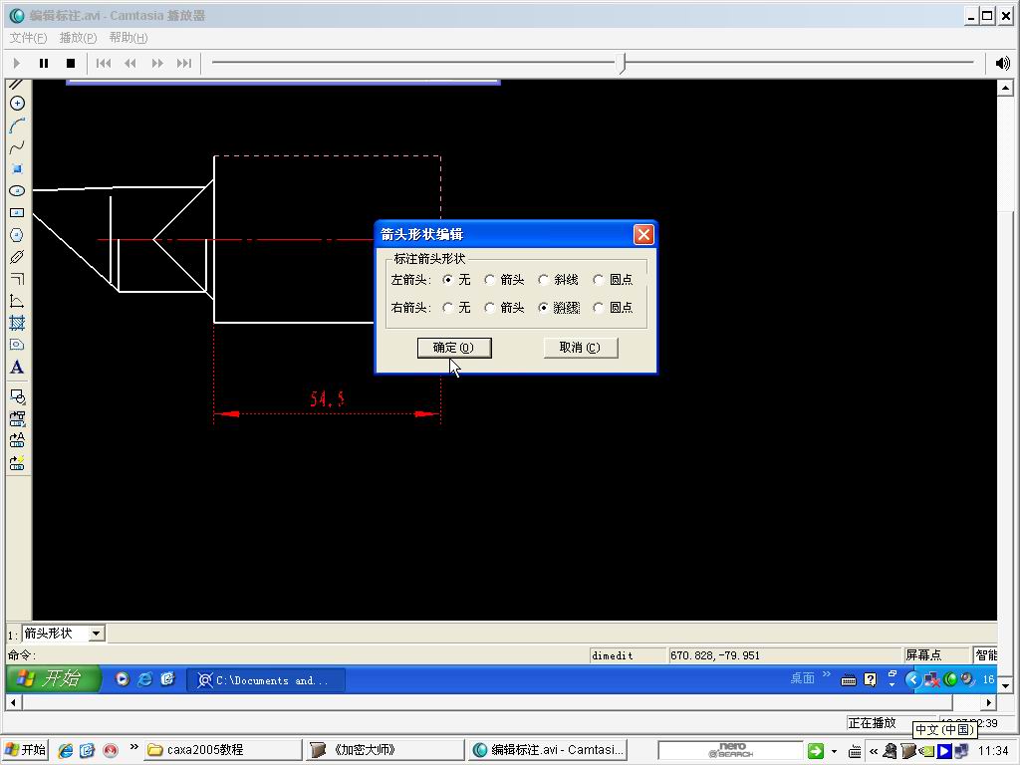Click the 智能 snap mode field
Image resolution: width=1020 pixels, height=765 pixels.
[x=985, y=655]
